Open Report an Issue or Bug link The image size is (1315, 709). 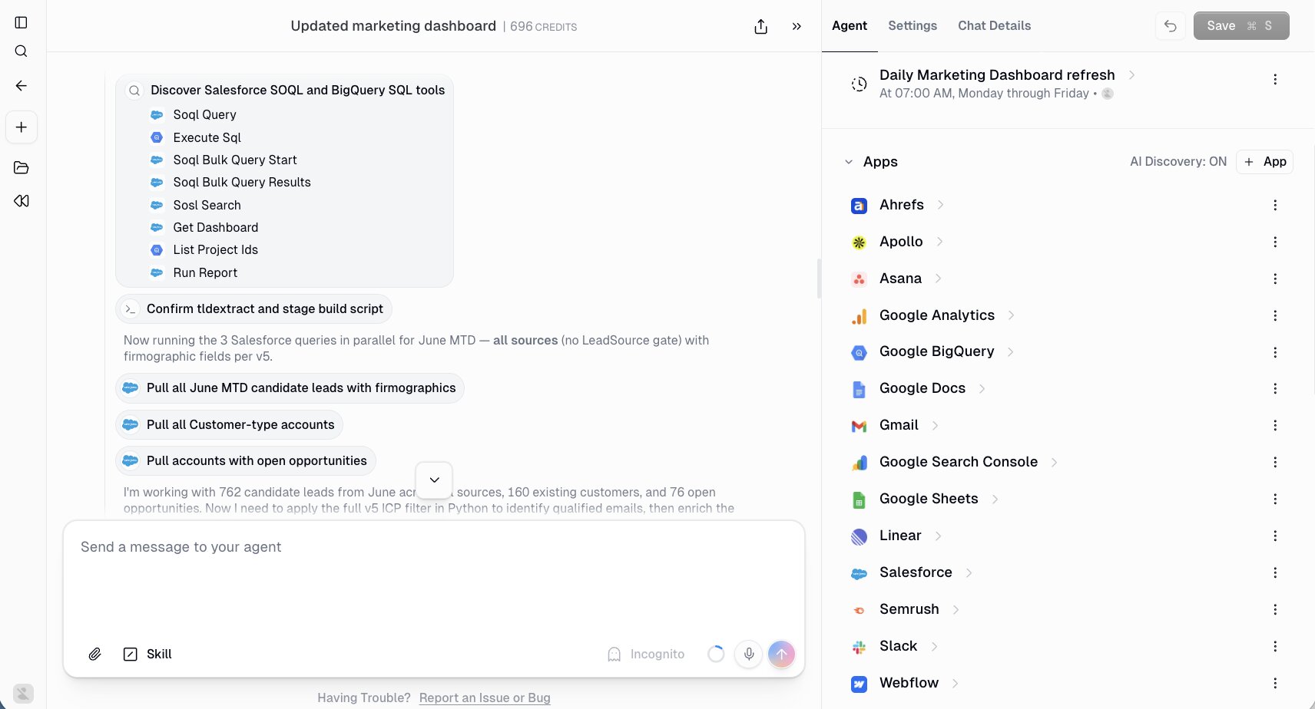[x=485, y=698]
